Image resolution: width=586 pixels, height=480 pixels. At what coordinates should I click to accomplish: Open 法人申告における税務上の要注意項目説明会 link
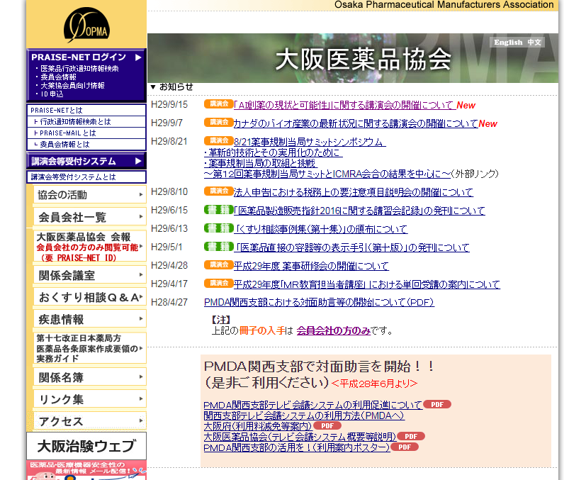353,192
